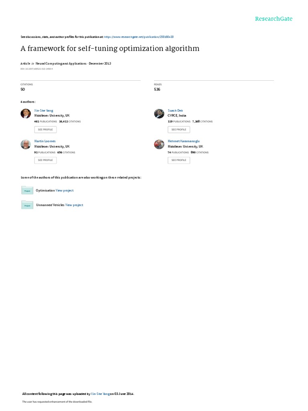The width and height of the screenshot is (308, 411).
Task: Click the Martin Loomes author name link
Action: click(45, 141)
